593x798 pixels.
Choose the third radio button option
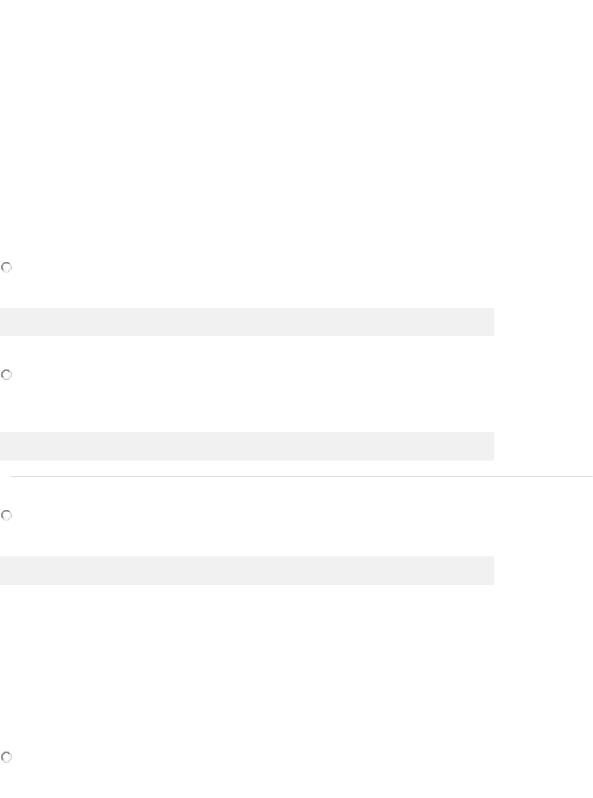coord(6,515)
